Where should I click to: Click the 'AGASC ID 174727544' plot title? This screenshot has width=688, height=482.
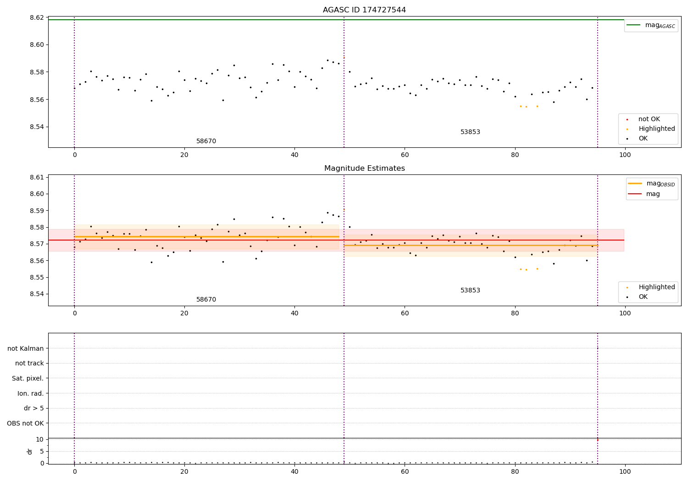click(364, 10)
